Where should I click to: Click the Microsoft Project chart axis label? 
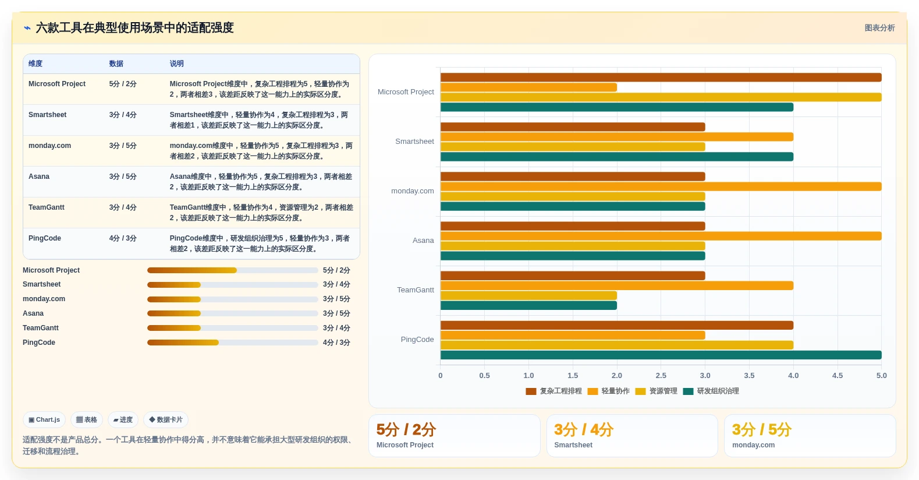[x=406, y=92]
